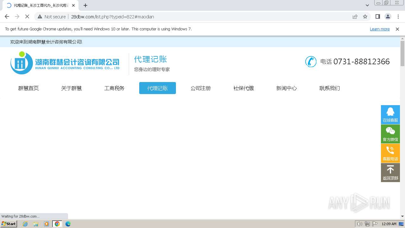Click the Action Center flag tray icon

coord(375,224)
